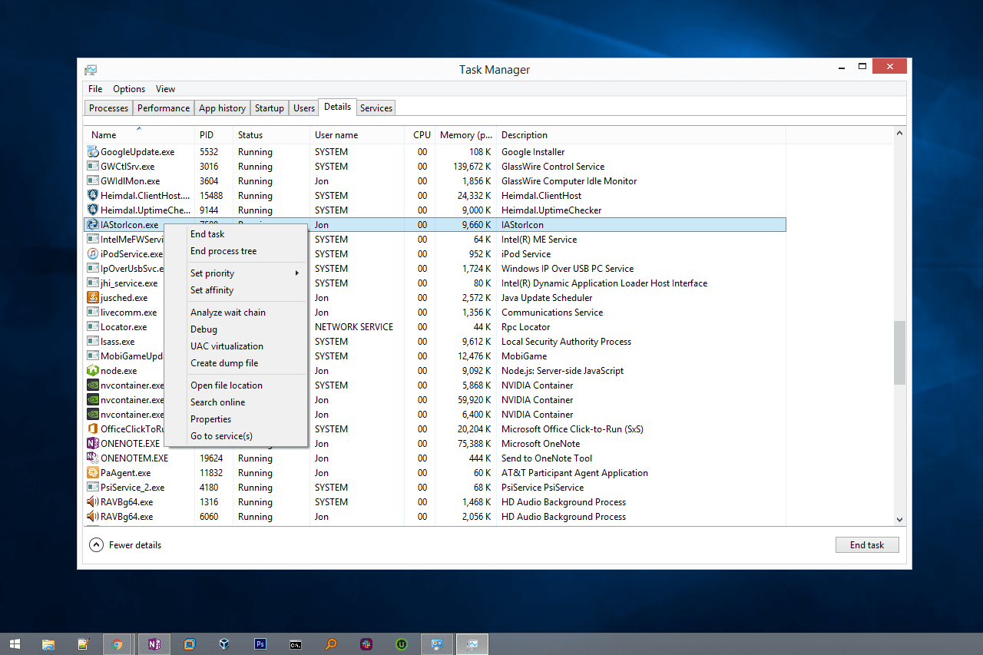Switch to the Performance tab
This screenshot has height=655, width=983.
(163, 108)
